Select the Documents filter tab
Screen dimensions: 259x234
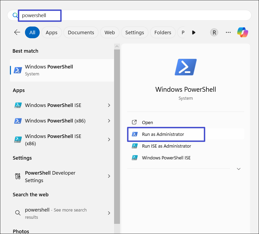click(81, 32)
